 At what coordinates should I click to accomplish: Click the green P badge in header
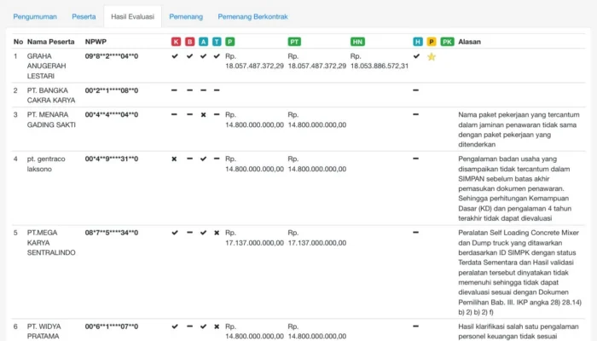pyautogui.click(x=230, y=42)
